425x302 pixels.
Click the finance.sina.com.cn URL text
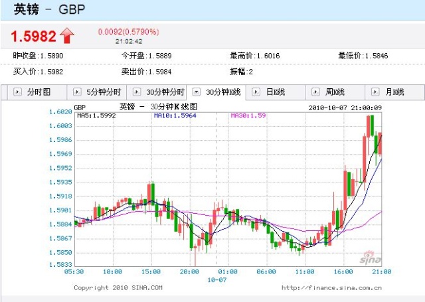tap(331, 287)
